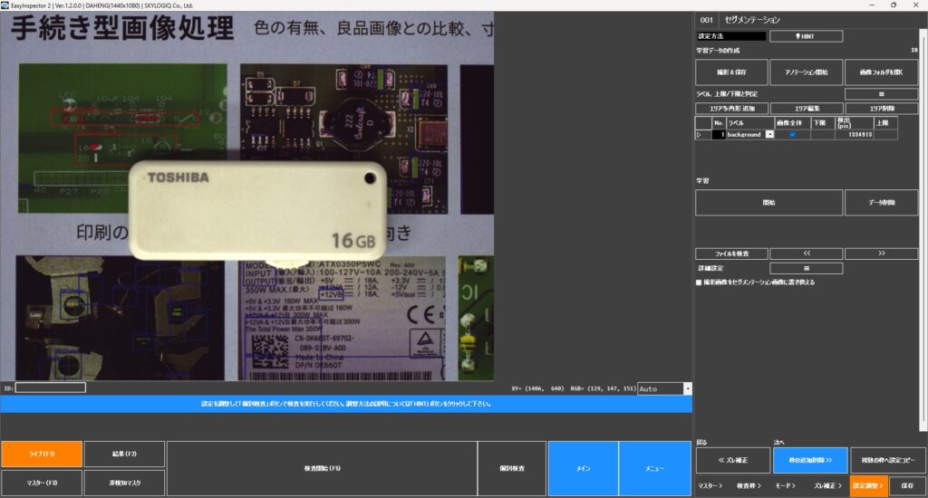
Task: Toggle the 画像全体 checkbox for background
Action: click(792, 135)
